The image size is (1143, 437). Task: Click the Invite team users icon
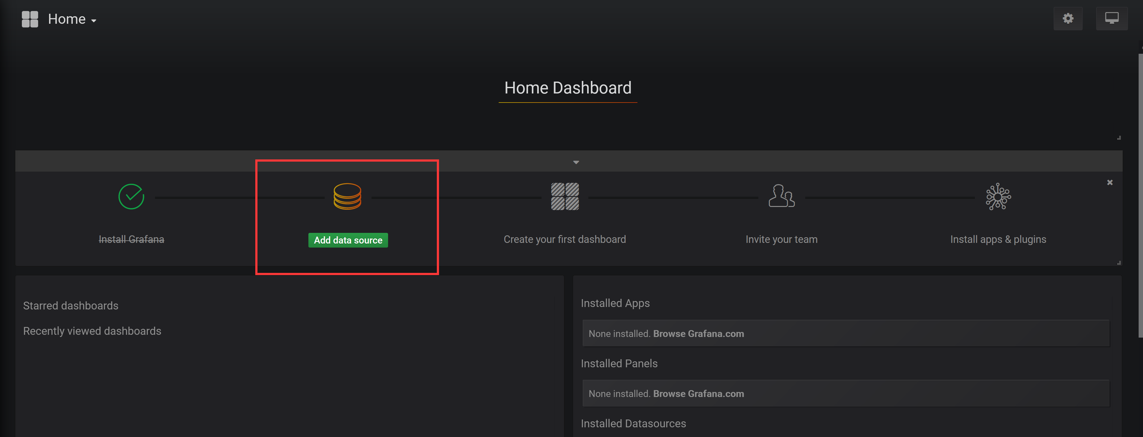pyautogui.click(x=781, y=196)
